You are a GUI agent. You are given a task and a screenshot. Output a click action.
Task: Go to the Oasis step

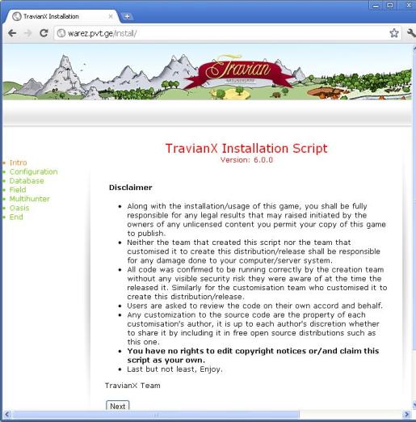pyautogui.click(x=19, y=208)
